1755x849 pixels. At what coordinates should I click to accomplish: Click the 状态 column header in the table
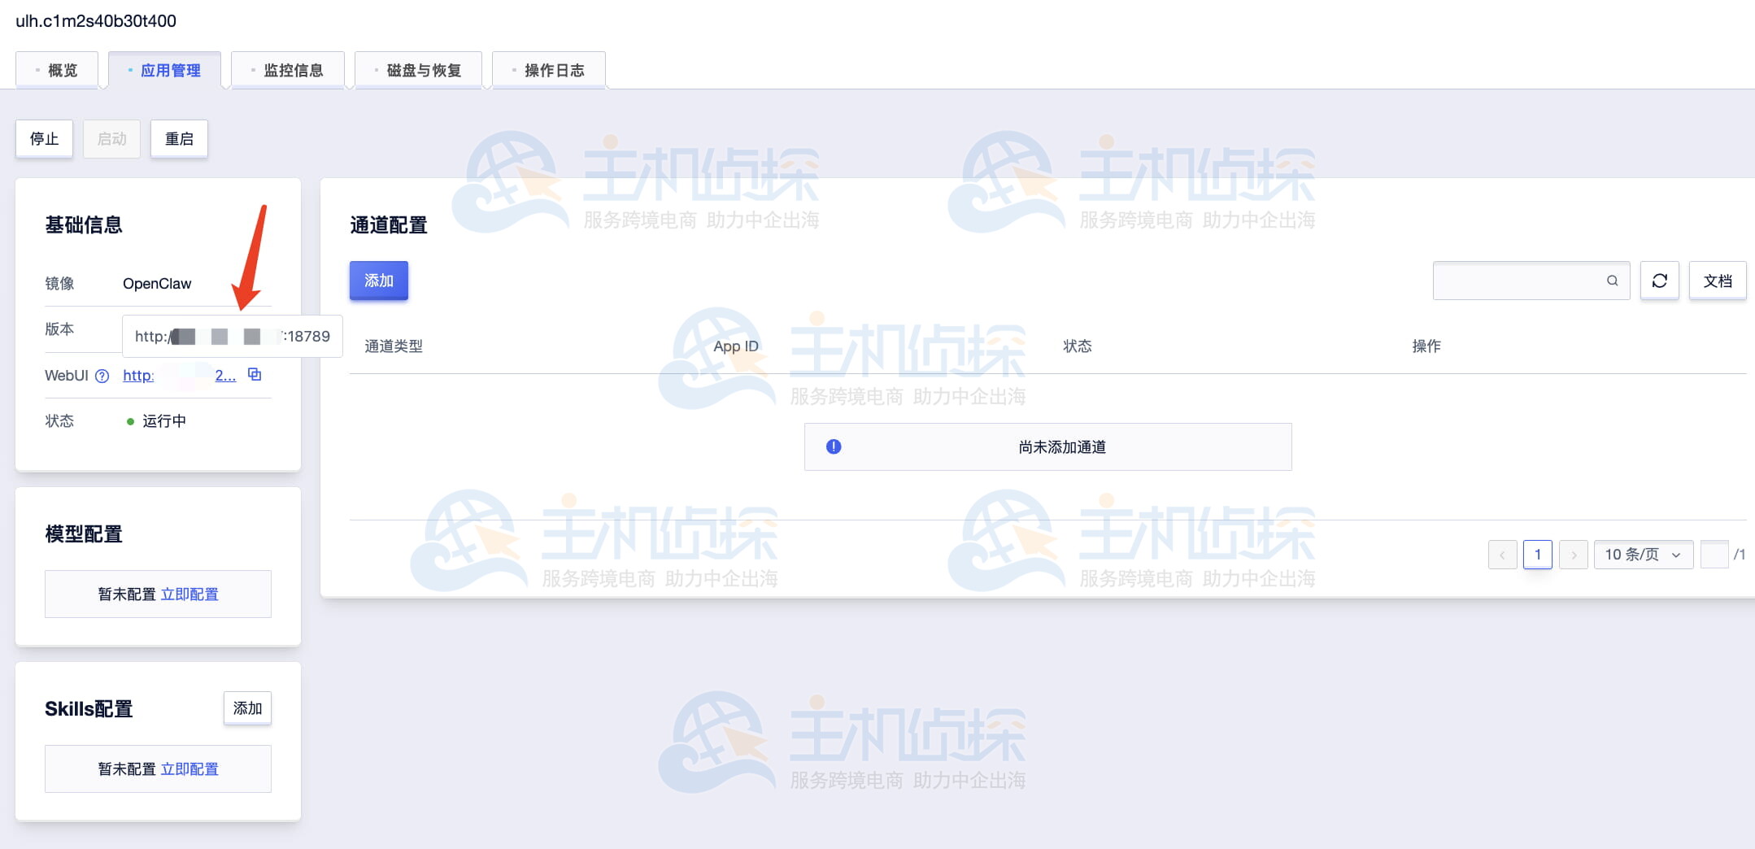1078,346
